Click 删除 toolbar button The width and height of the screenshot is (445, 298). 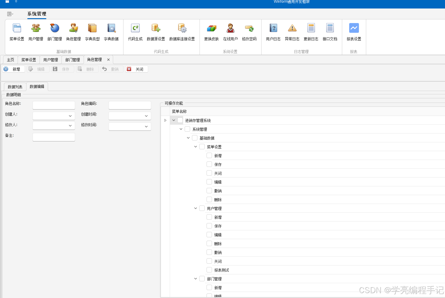[87, 69]
